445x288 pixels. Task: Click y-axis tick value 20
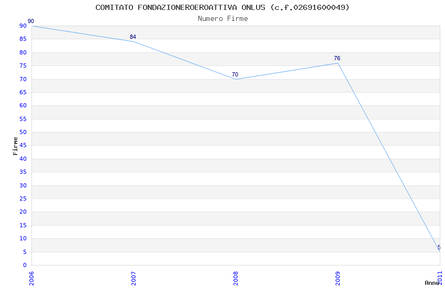(23, 212)
